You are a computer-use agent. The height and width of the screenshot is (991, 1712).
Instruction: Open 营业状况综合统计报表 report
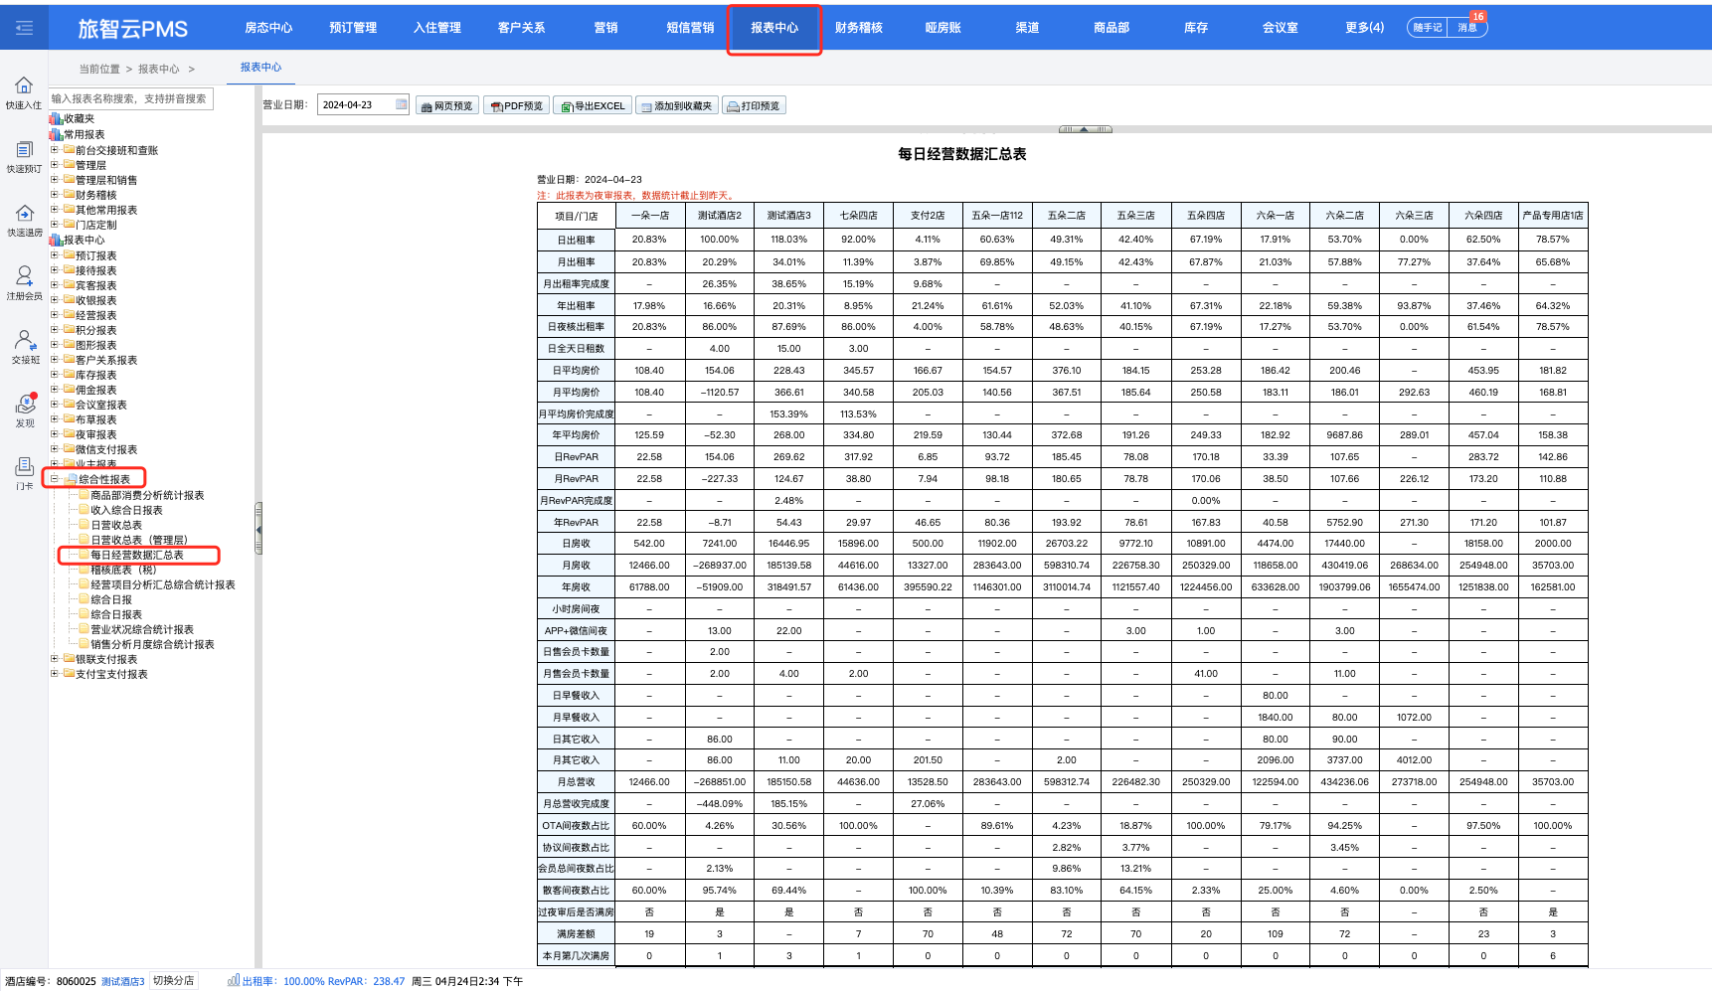click(142, 629)
